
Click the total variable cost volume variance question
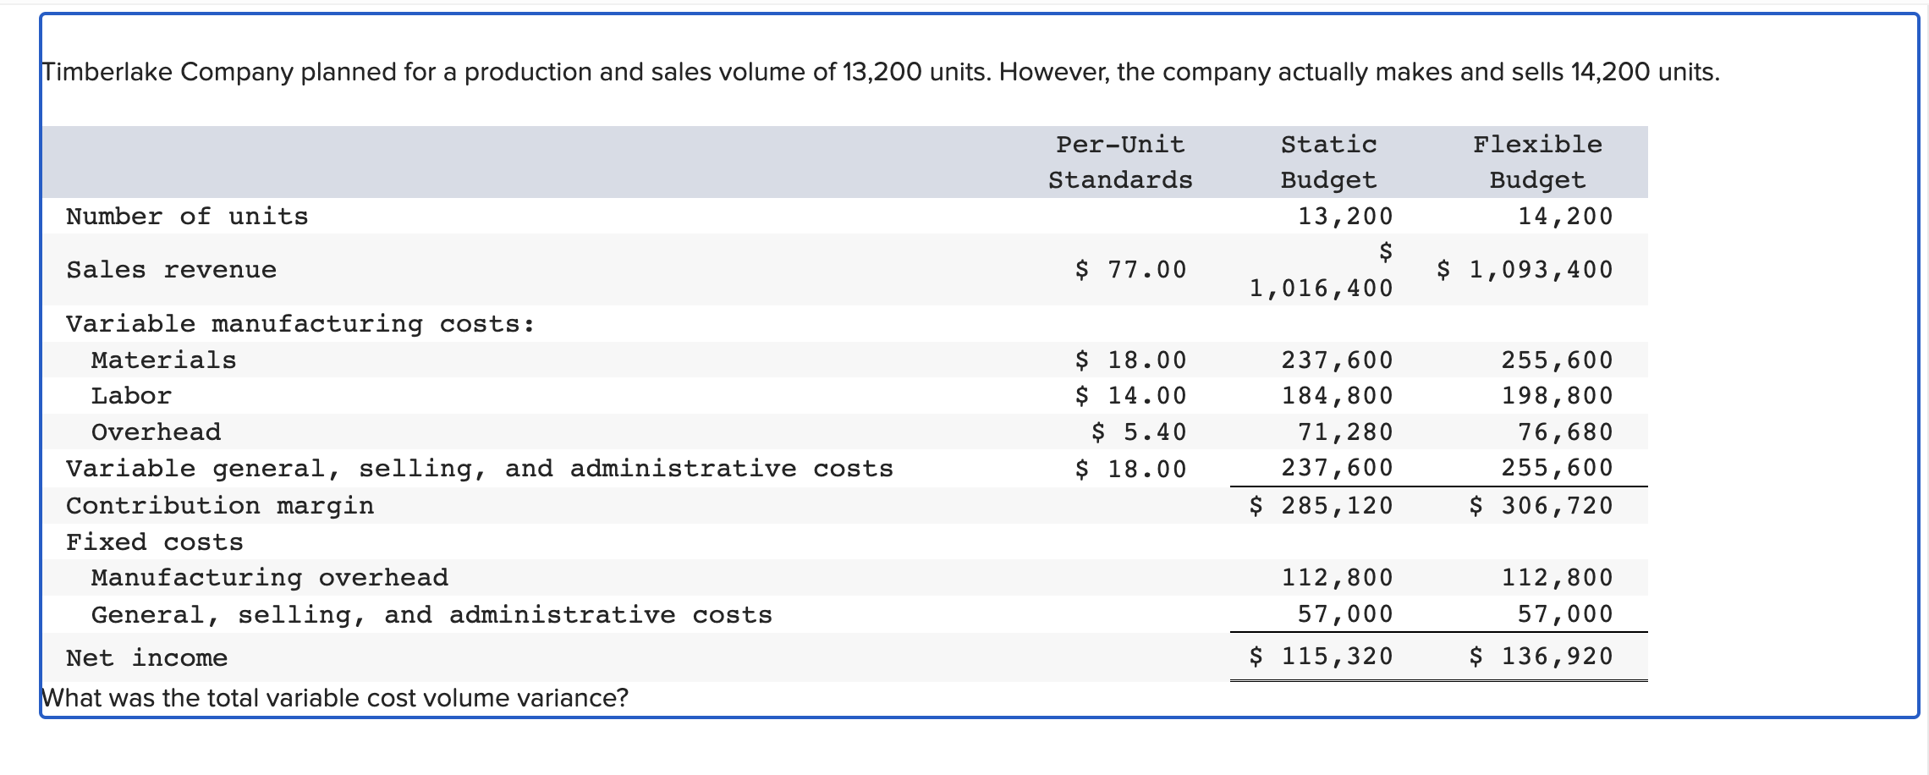pos(335,698)
